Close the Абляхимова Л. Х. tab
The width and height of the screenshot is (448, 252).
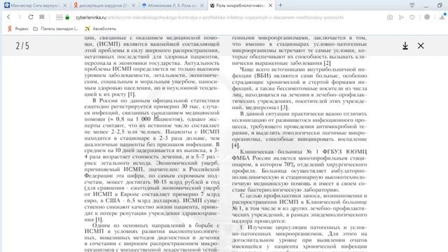(202, 6)
